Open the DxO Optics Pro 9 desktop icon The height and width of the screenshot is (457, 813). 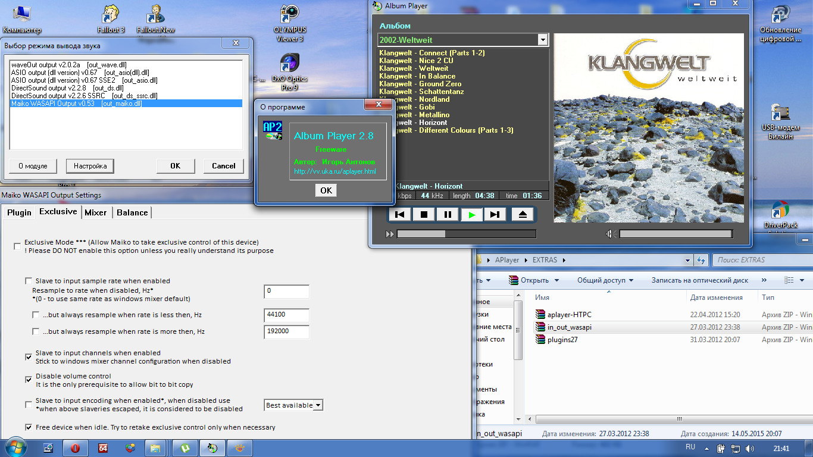(290, 72)
